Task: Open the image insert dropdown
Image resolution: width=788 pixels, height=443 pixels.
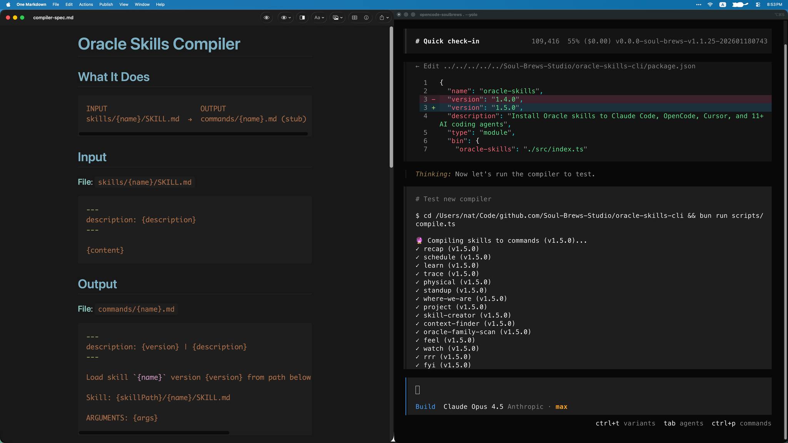Action: 337,18
